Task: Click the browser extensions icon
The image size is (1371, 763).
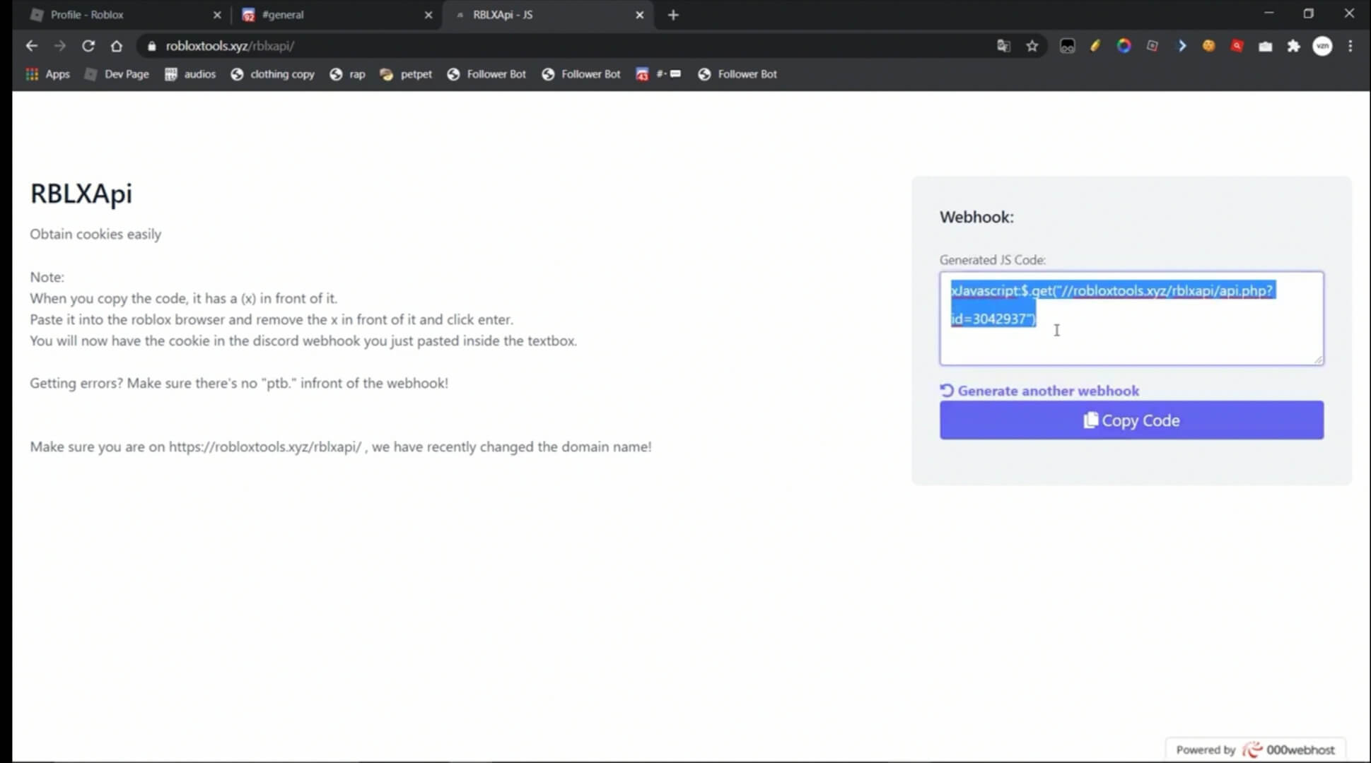Action: coord(1294,46)
